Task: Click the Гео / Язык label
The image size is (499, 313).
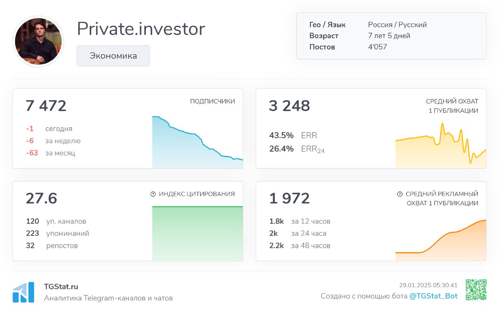Action: 327,25
